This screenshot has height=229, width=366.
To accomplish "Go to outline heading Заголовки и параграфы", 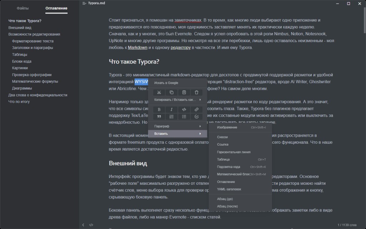I will click(x=33, y=47).
